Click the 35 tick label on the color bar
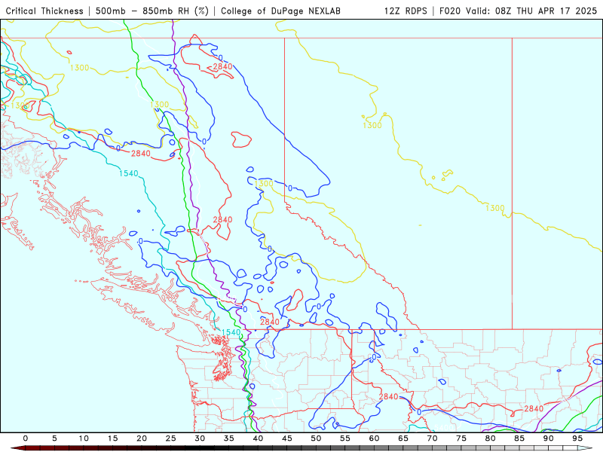This screenshot has width=603, height=452. click(229, 438)
